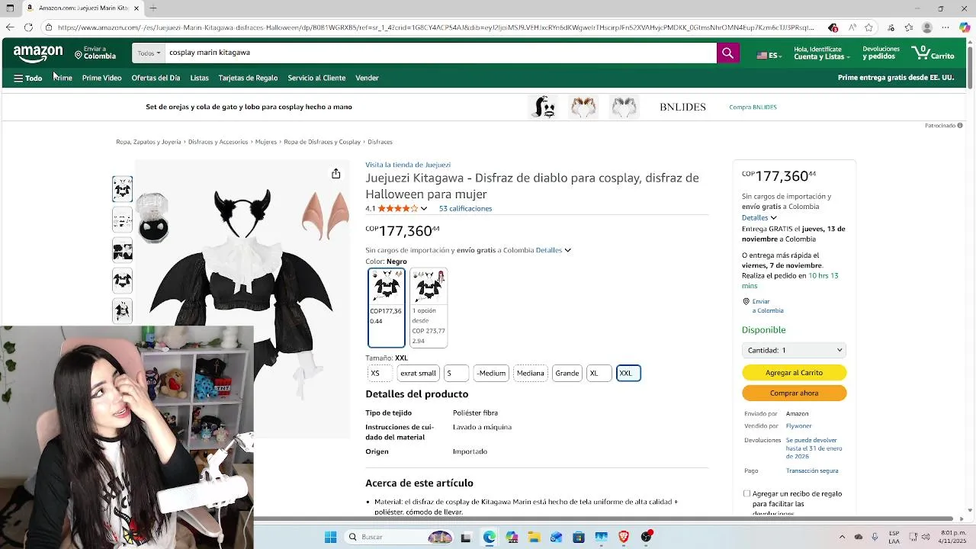Click the share icon on product image
Viewport: 976px width, 549px height.
click(335, 174)
